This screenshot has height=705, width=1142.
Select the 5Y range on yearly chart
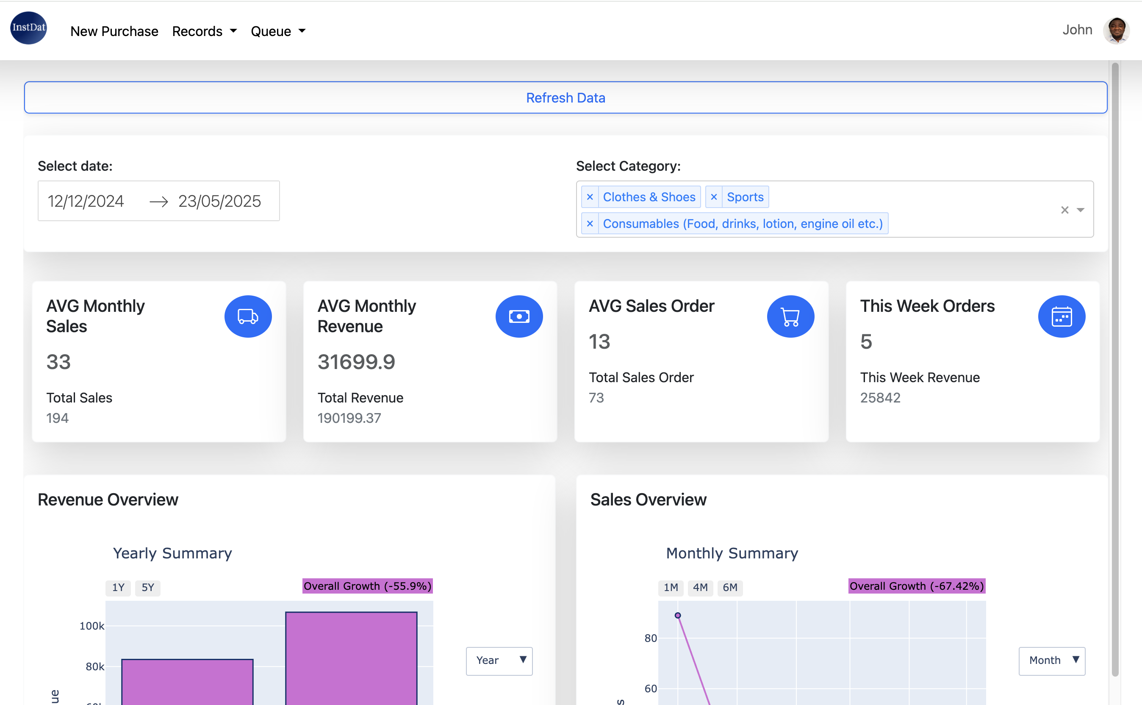(148, 588)
